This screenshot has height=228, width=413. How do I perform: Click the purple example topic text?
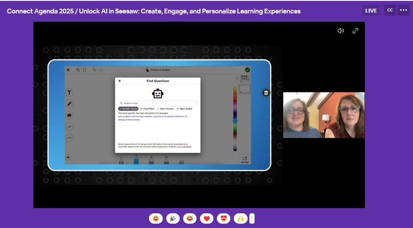[x=153, y=118]
